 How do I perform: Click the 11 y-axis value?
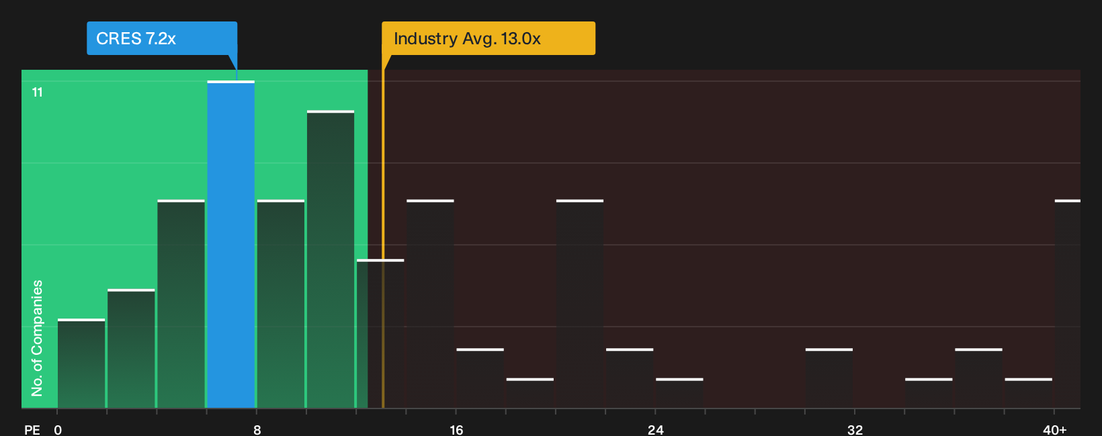tap(38, 92)
